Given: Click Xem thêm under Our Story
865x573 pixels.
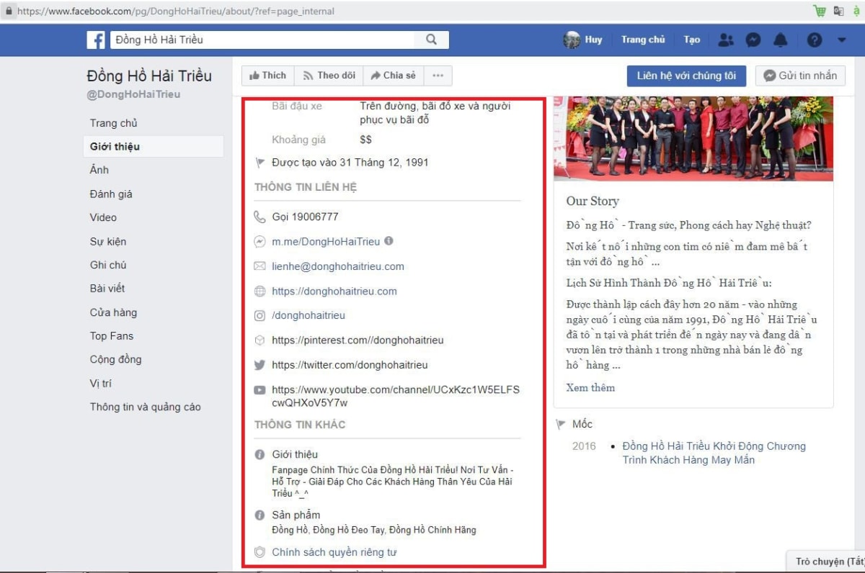Looking at the screenshot, I should coord(591,387).
